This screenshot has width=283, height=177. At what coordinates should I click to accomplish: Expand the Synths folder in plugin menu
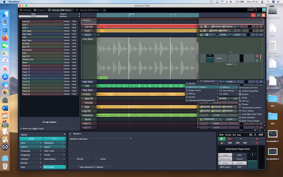point(202,97)
